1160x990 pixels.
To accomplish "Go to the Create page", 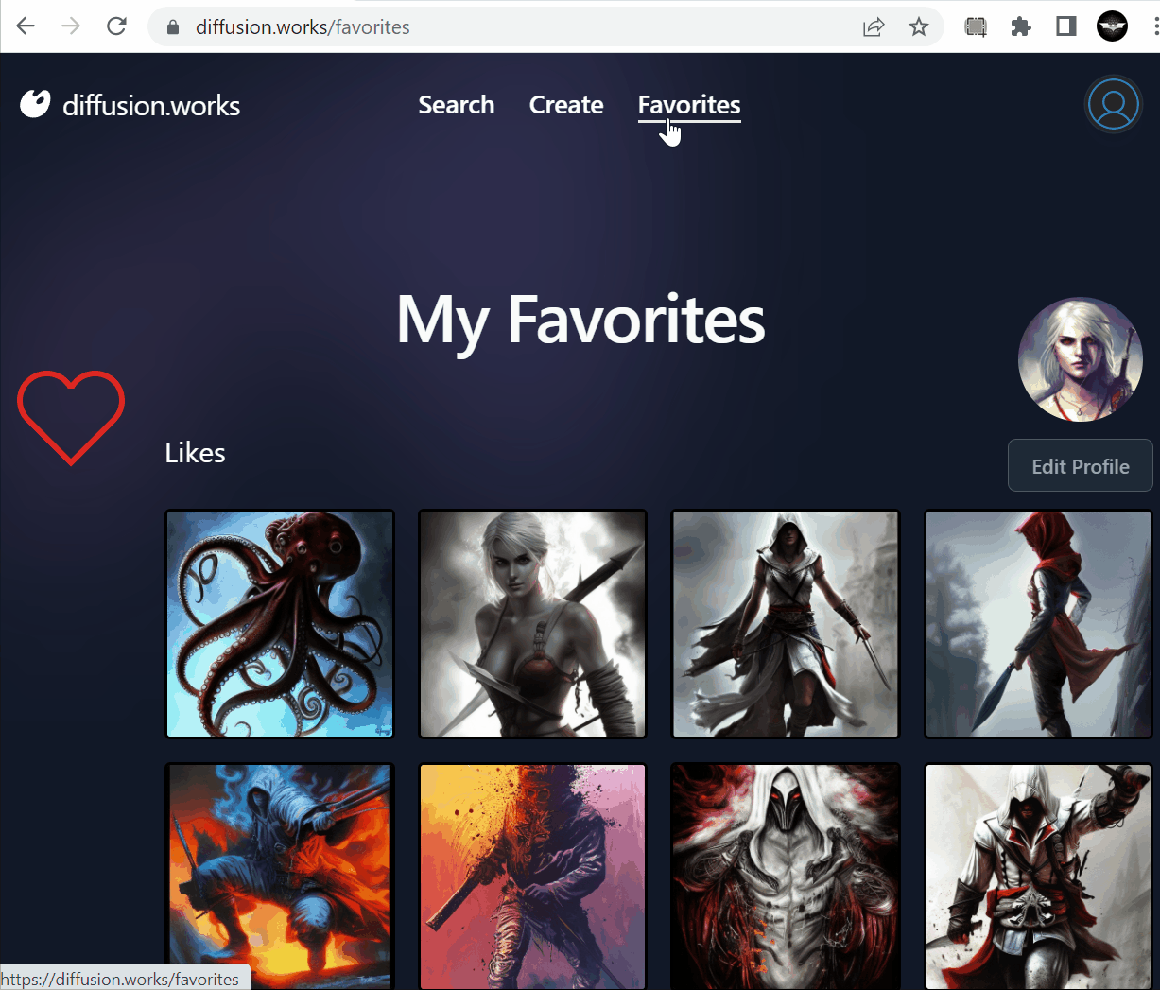I will (x=565, y=105).
